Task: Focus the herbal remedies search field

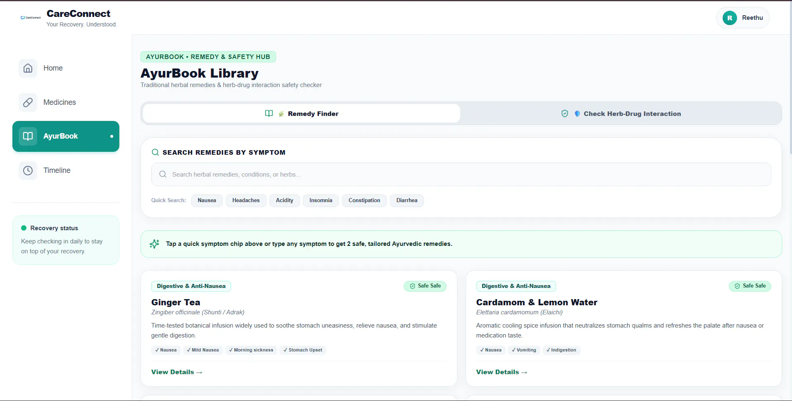Action: point(461,174)
